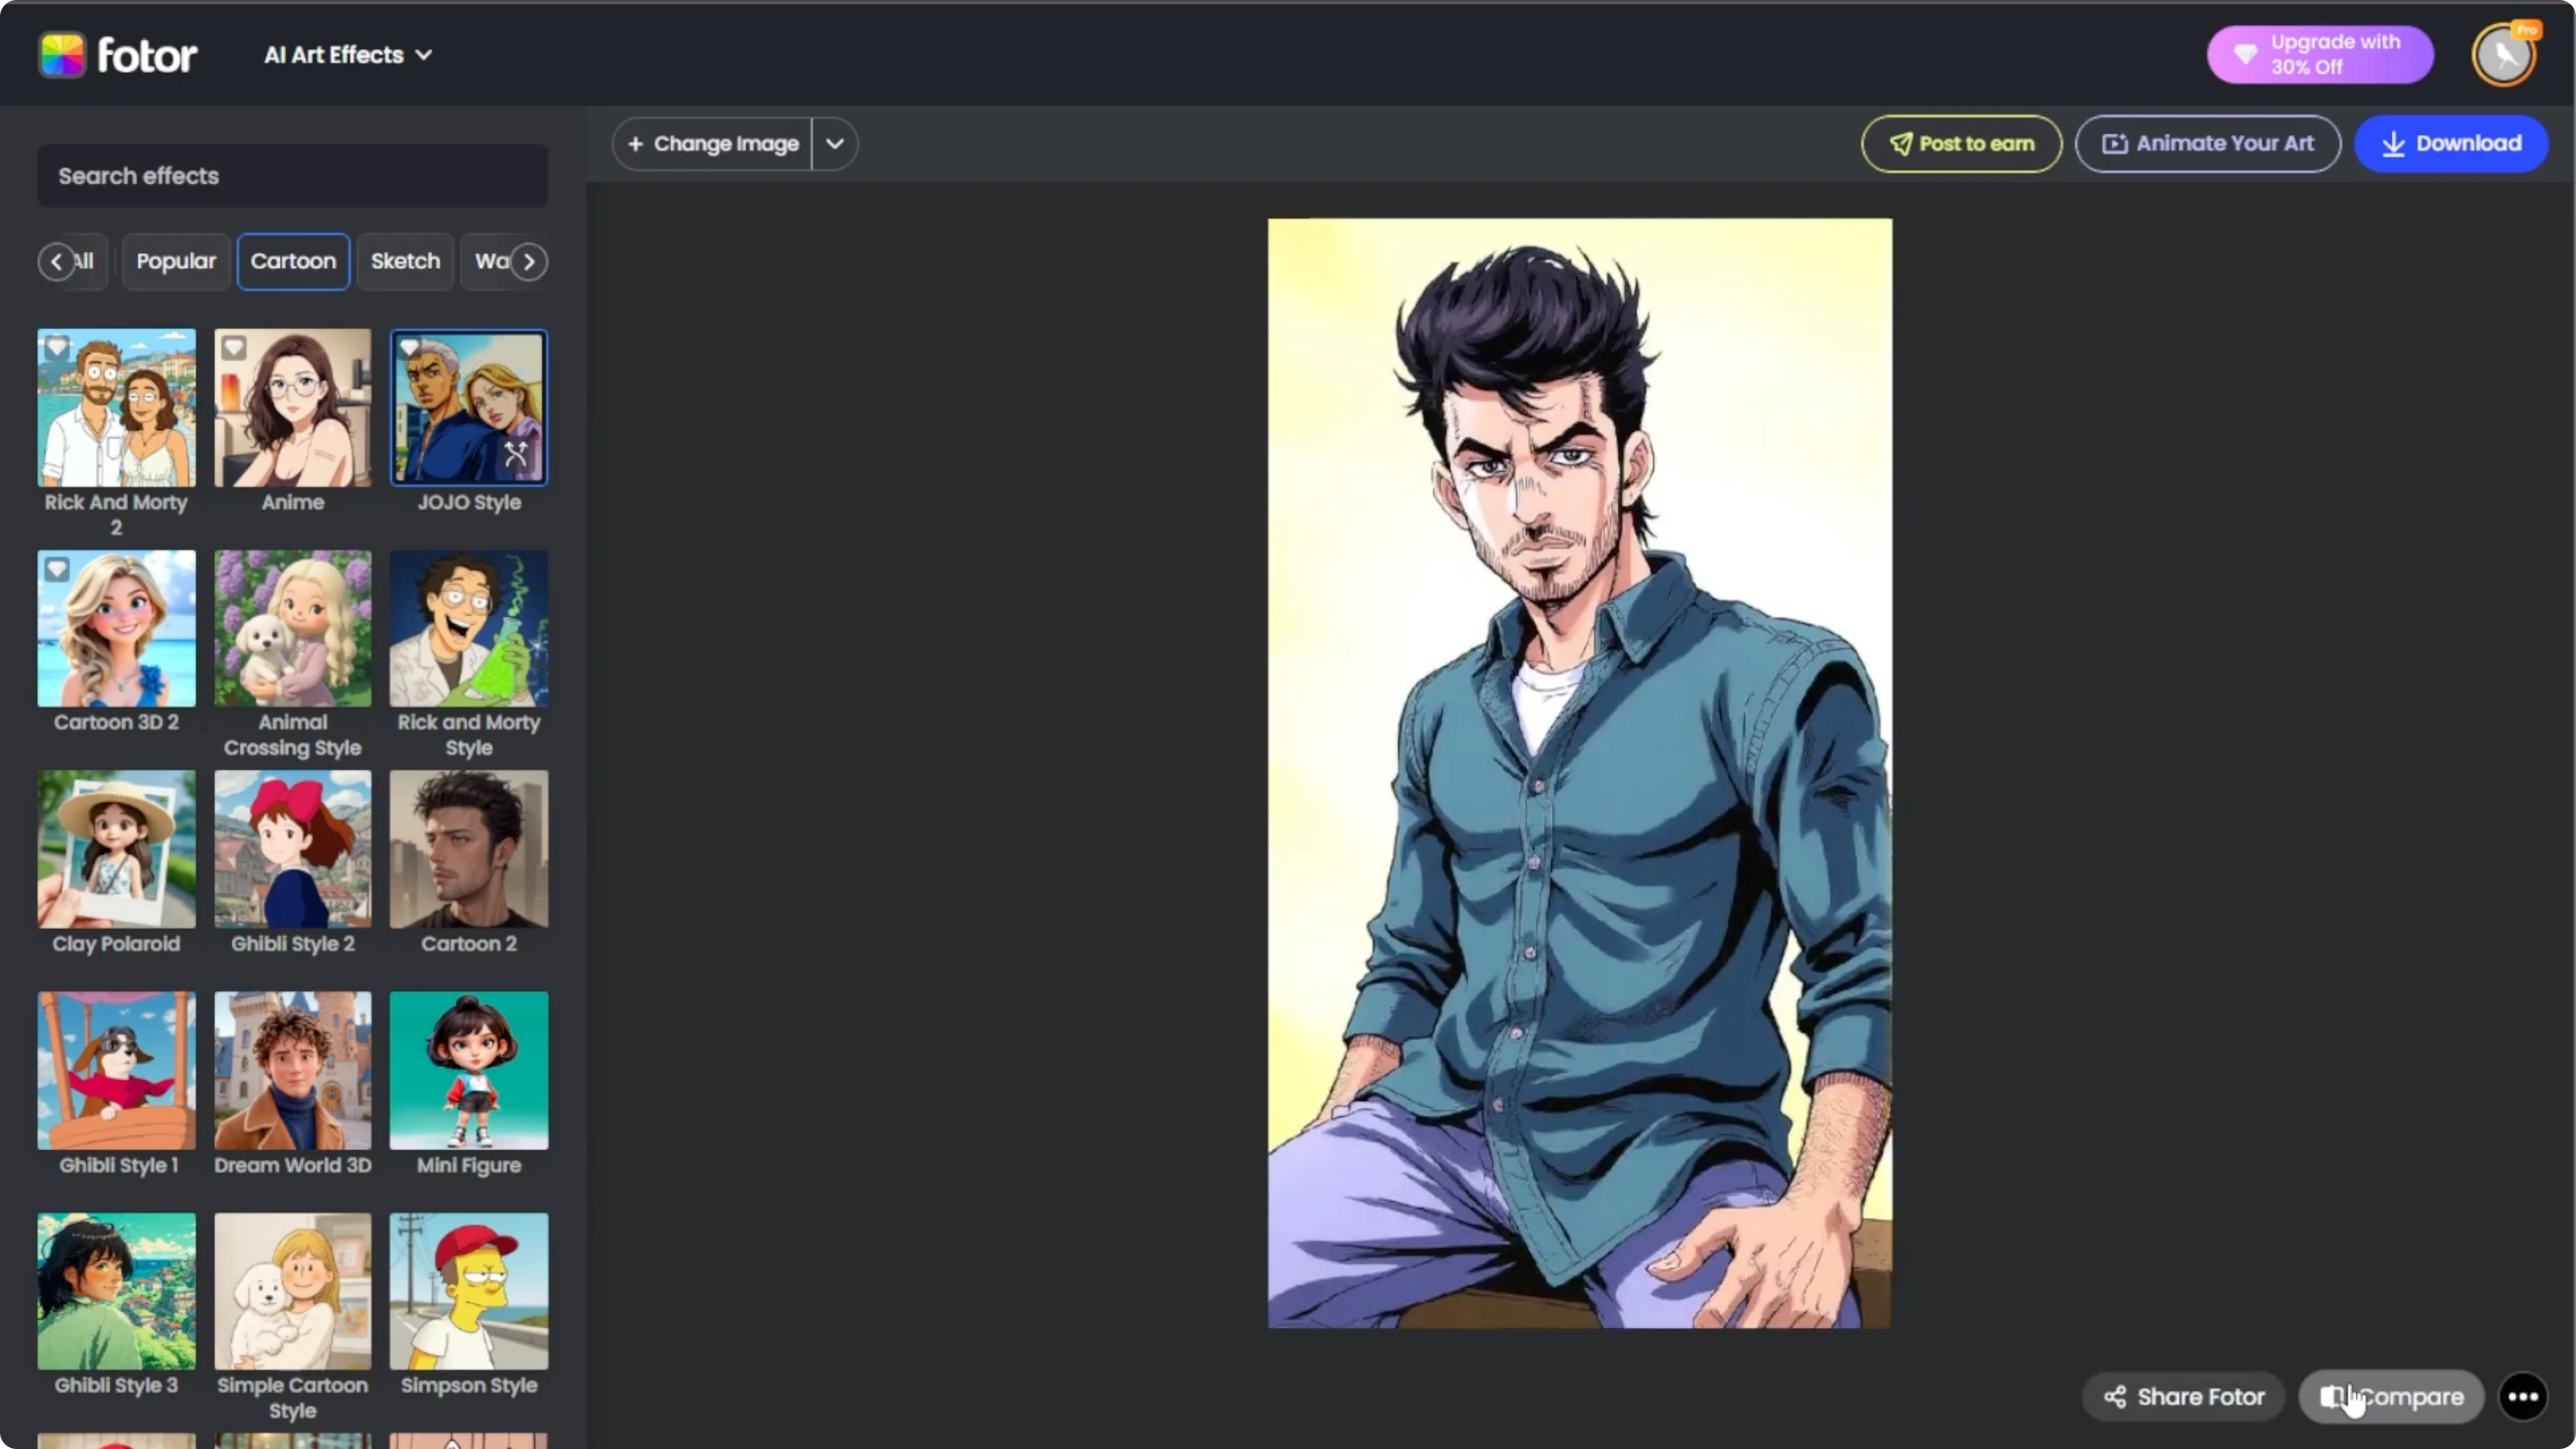Focus the Search effects field

[x=293, y=176]
